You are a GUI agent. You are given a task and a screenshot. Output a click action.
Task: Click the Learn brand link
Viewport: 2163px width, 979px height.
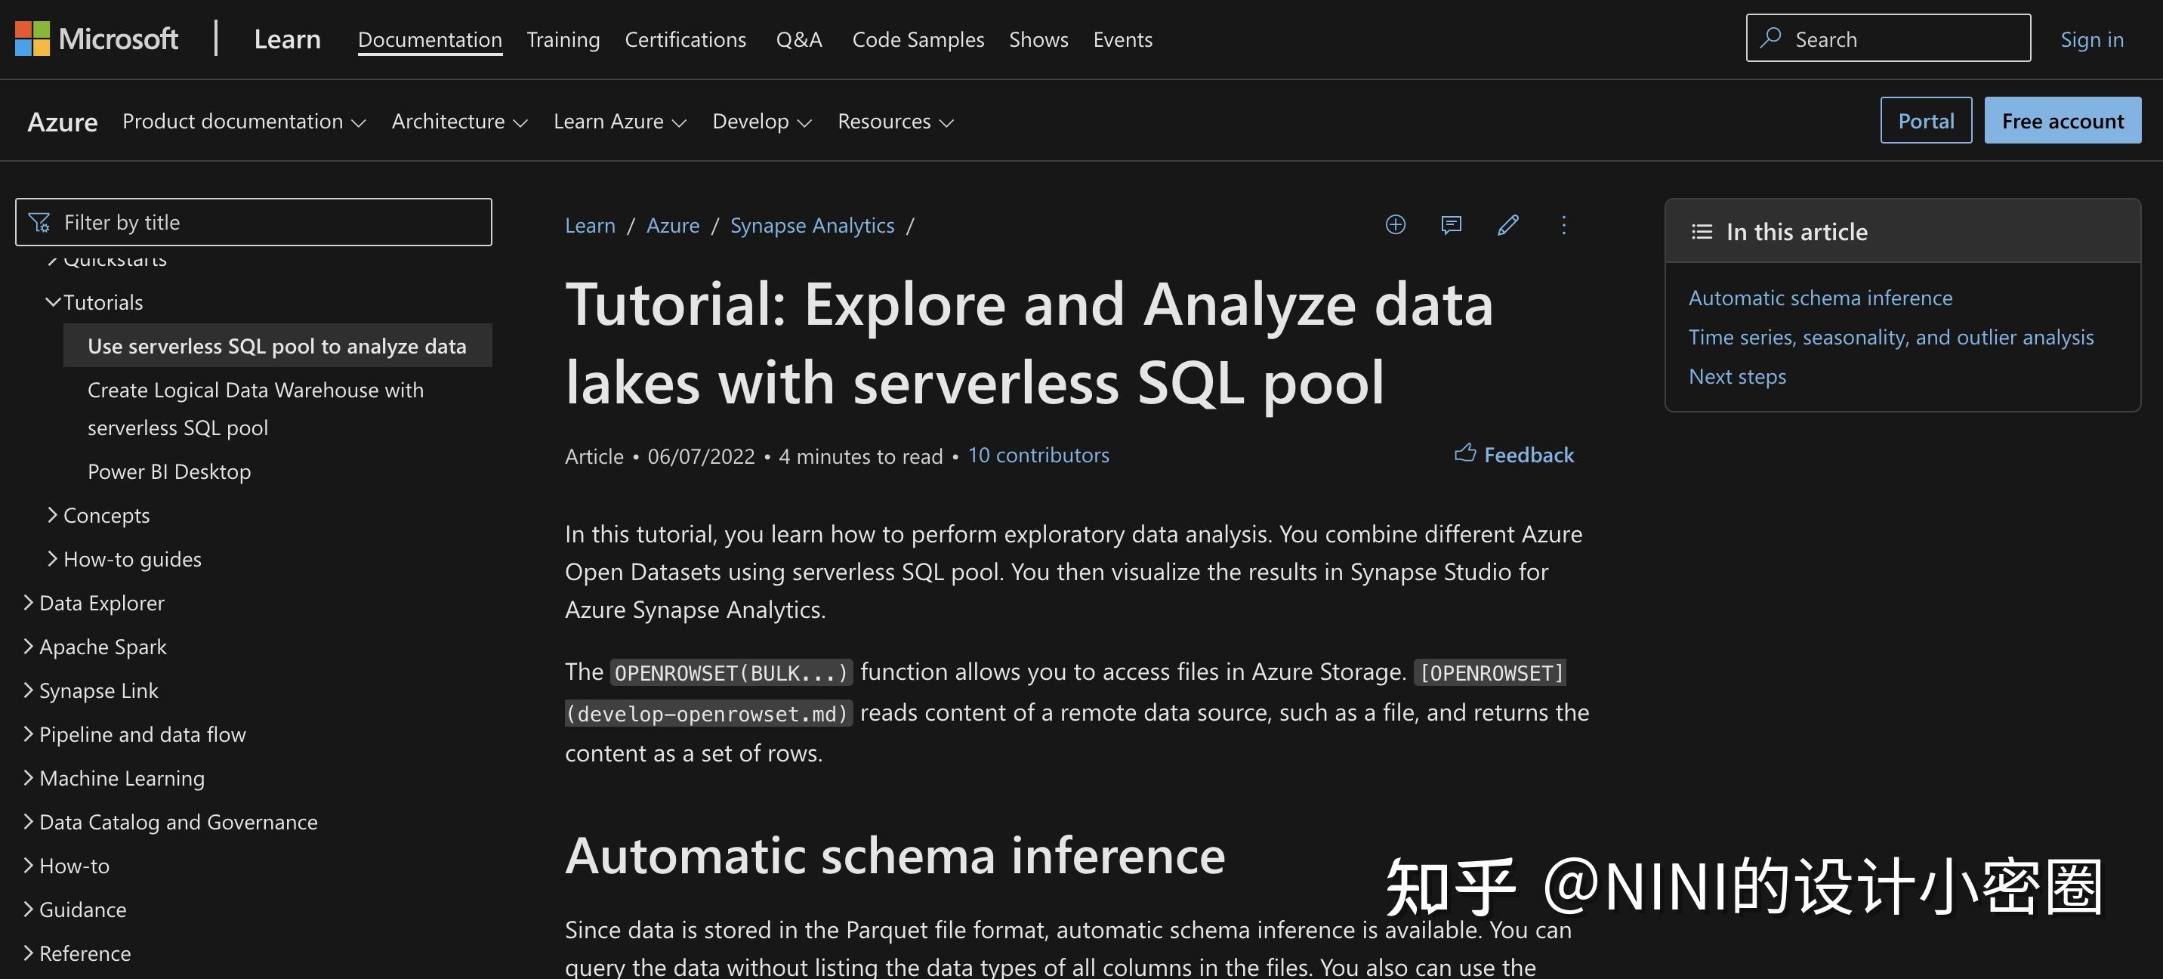287,39
